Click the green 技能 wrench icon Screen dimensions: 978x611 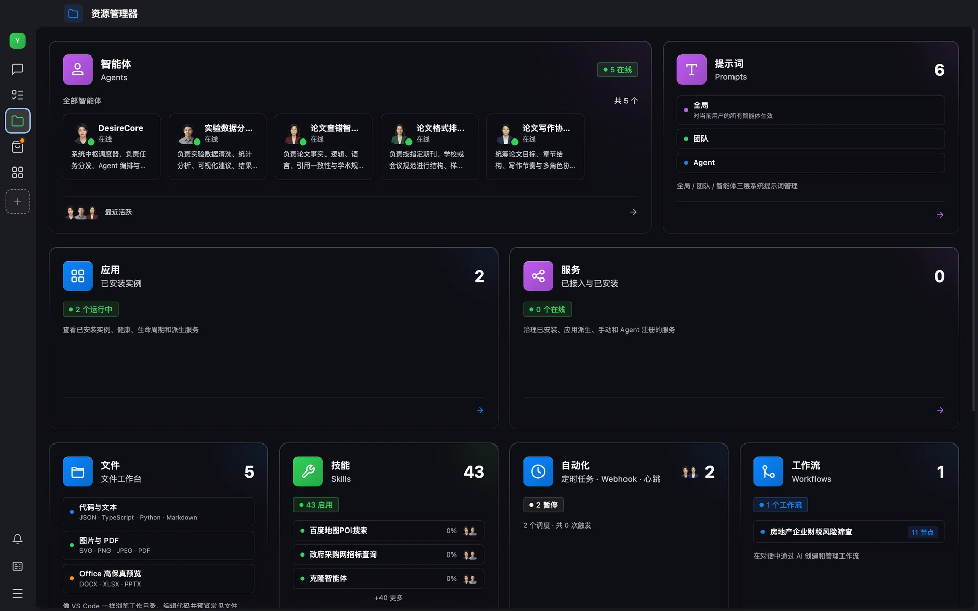coord(308,471)
